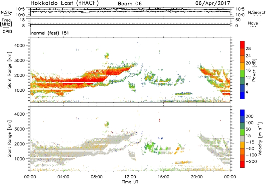Viewport: 266px width, 184px height.
Task: Click the velocity color bar's green '50' segment
Action: pos(242,132)
